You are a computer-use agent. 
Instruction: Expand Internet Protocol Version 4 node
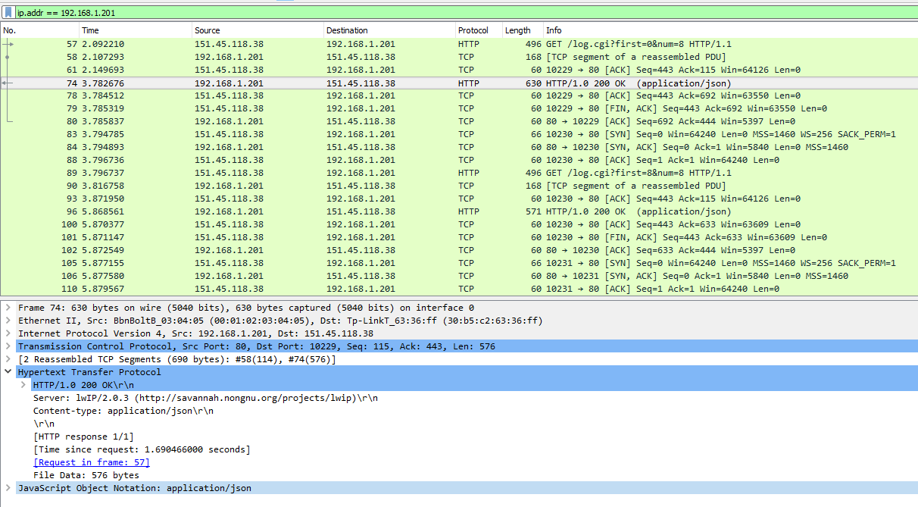click(x=8, y=333)
